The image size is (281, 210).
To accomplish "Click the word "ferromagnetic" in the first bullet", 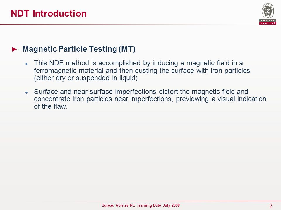I will click(x=55, y=71).
